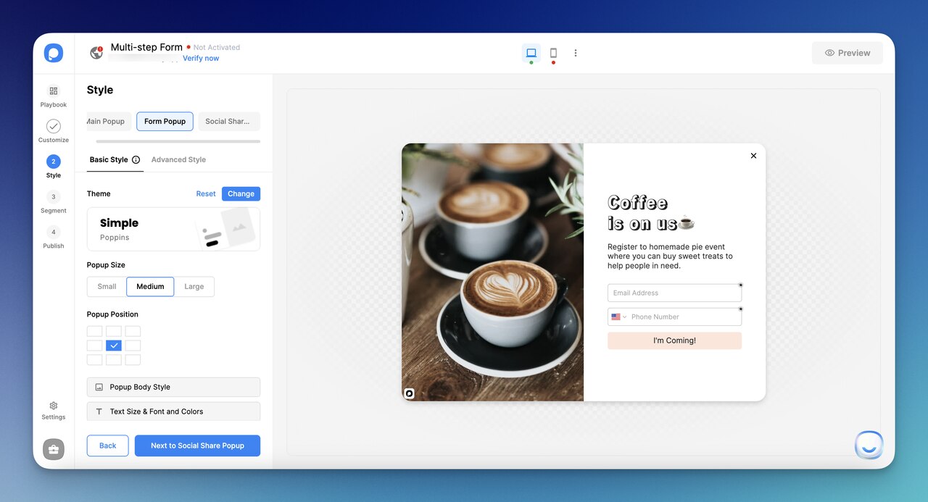Switch to mobile device preview

point(553,53)
